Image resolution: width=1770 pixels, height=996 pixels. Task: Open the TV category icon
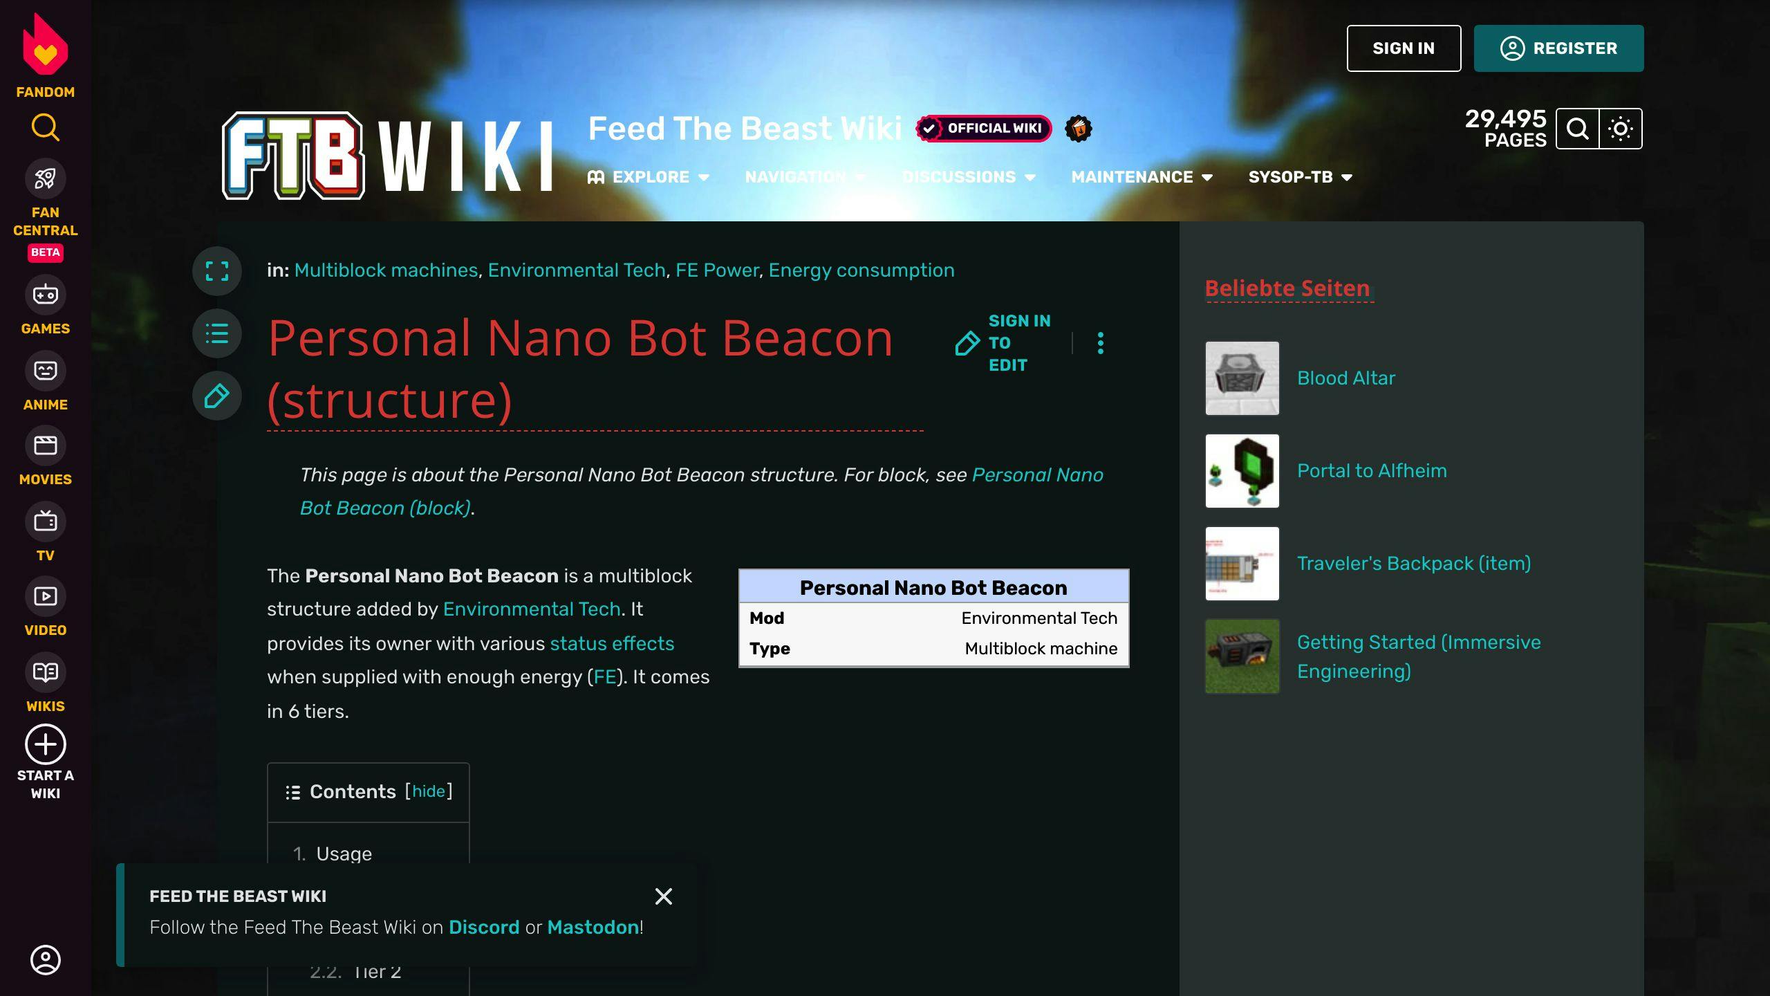(46, 522)
